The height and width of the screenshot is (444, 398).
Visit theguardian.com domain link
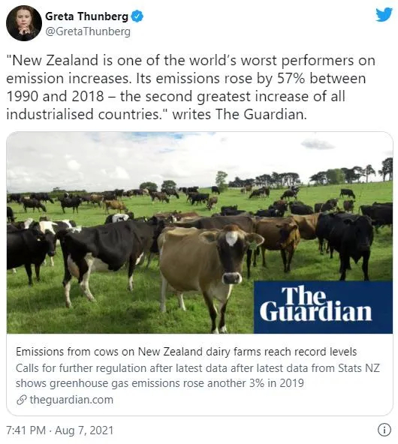71,400
